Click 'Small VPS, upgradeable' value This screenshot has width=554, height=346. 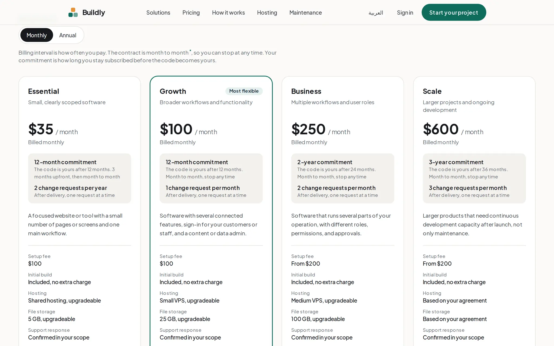coord(189,301)
